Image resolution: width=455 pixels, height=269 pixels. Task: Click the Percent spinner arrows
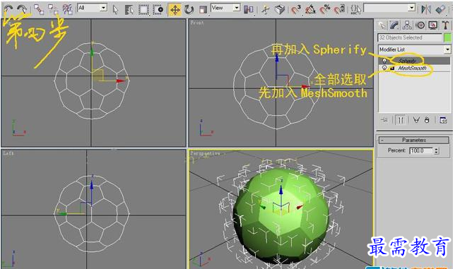point(436,150)
